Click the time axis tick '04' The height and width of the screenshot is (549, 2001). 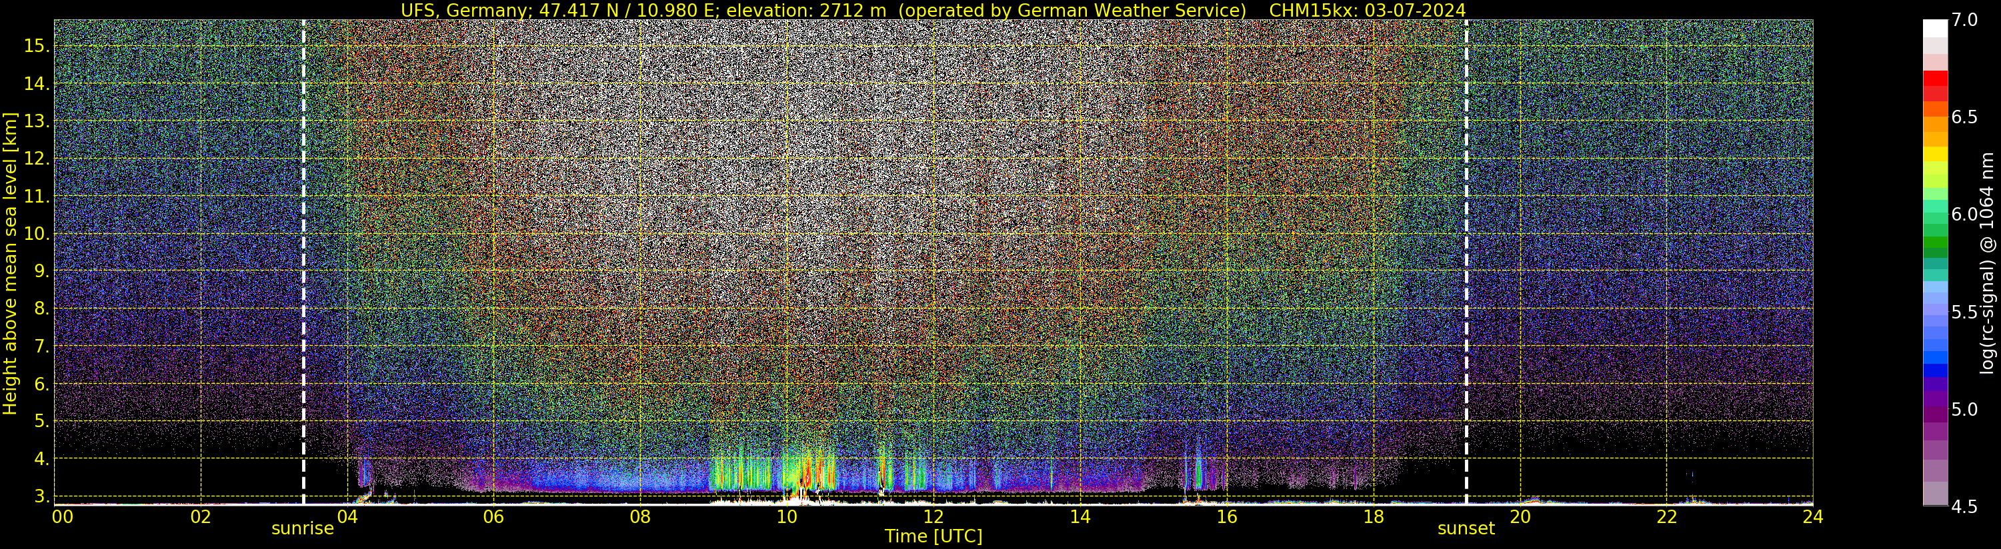click(347, 516)
